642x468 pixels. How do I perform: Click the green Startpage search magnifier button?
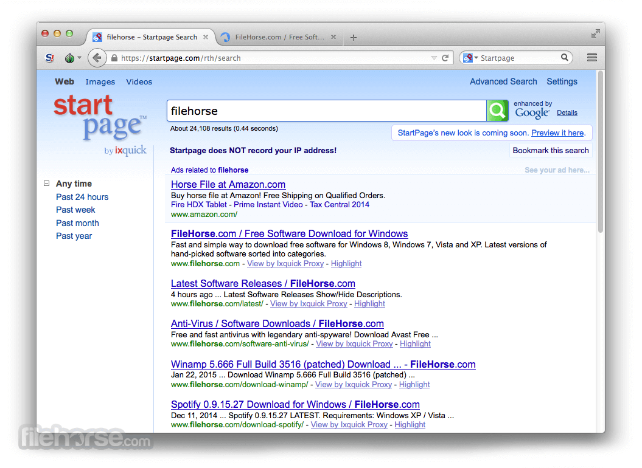pos(497,111)
